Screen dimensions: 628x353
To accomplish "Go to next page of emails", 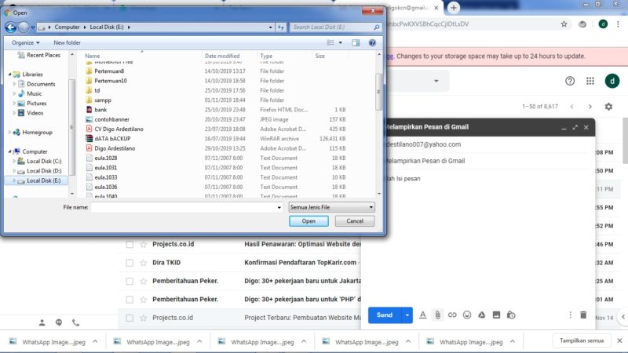I will point(590,107).
